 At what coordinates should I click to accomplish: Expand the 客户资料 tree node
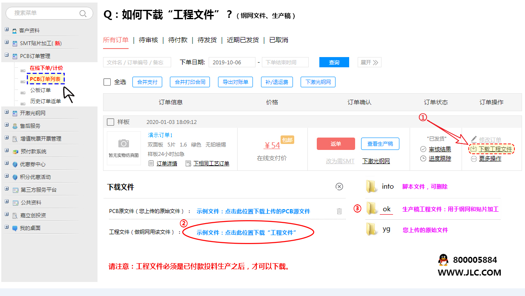pos(7,30)
